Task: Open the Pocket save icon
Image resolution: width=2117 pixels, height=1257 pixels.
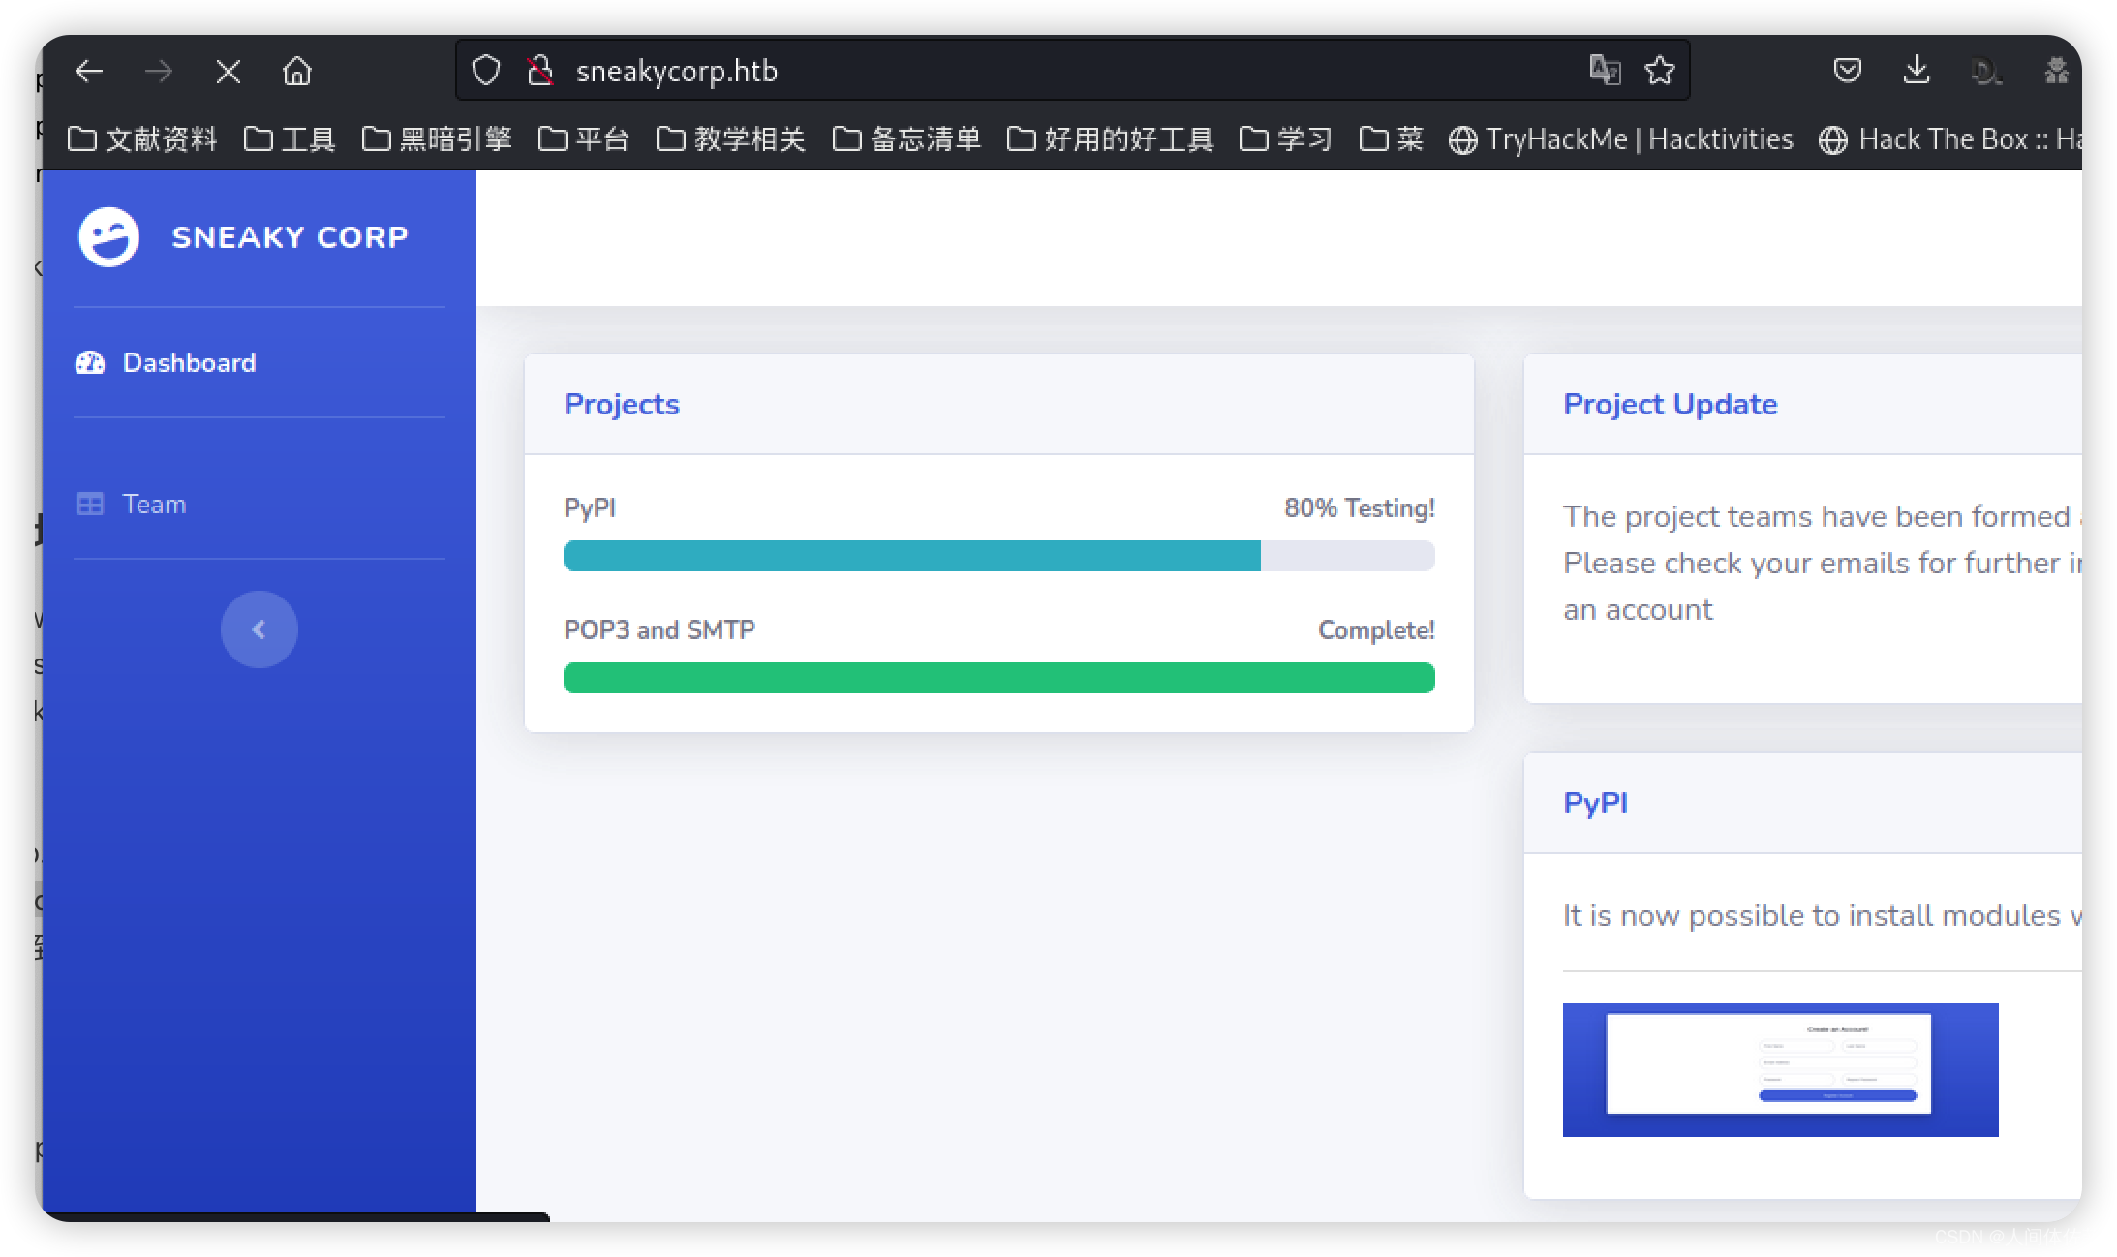Action: (1847, 70)
